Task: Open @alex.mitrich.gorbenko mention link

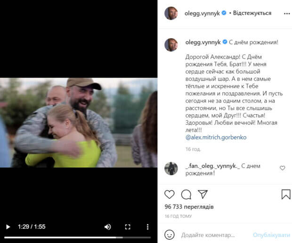Action: [216, 137]
